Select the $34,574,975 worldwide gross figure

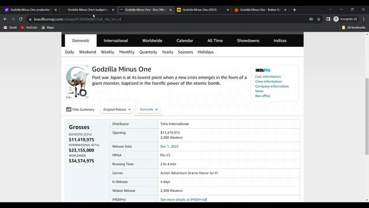[81, 161]
